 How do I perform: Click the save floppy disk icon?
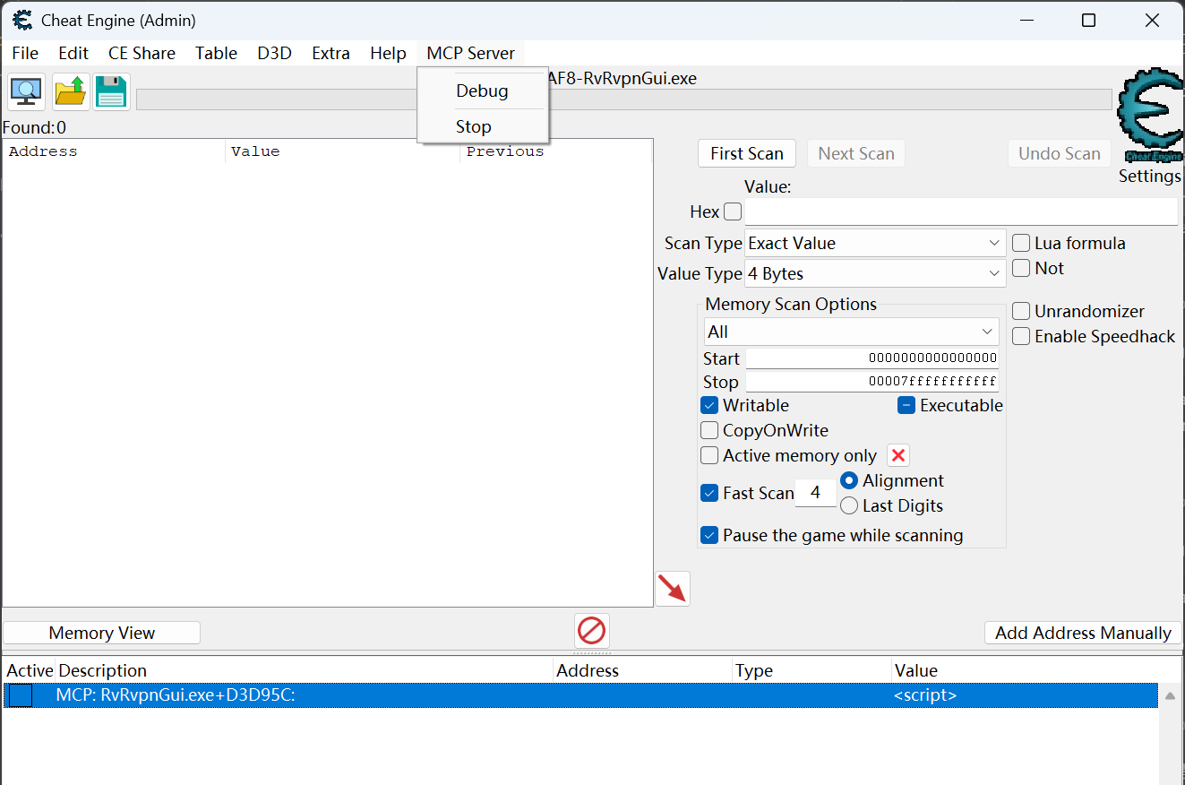point(112,91)
